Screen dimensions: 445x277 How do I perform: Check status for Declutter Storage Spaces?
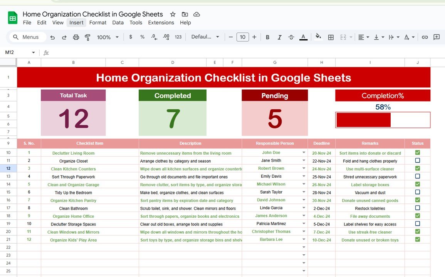[x=418, y=224]
